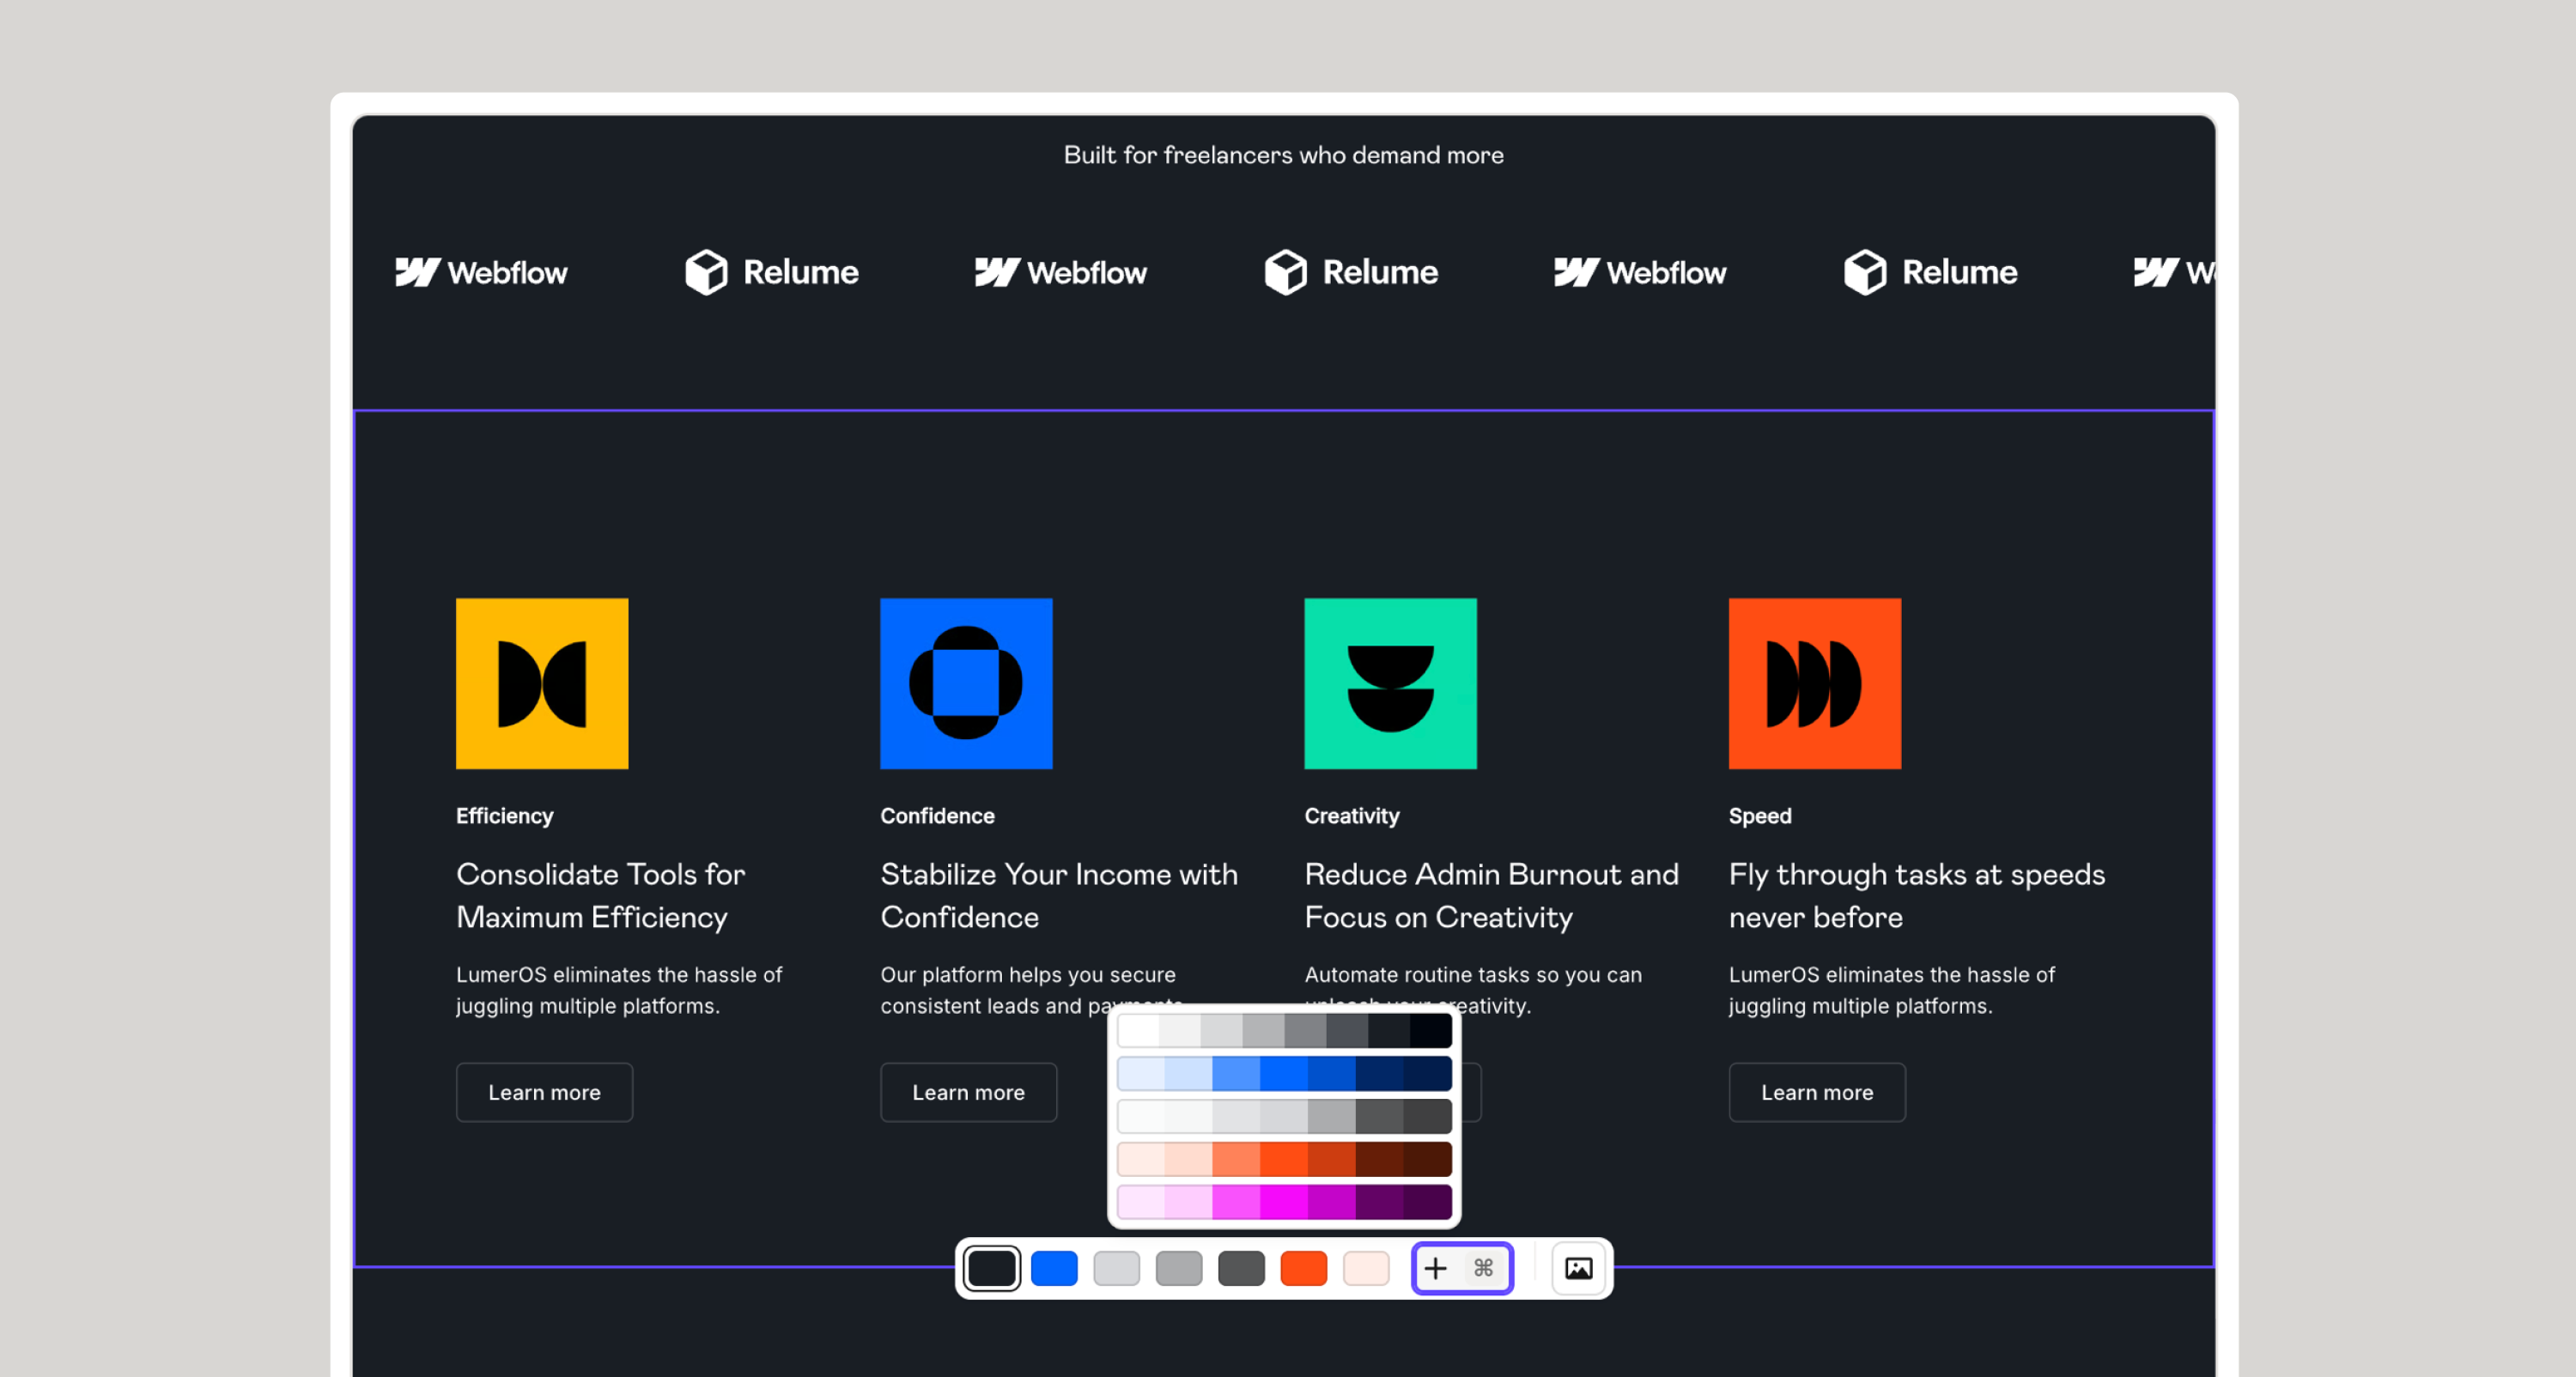Pick pure white in palette top row
Image resolution: width=2576 pixels, height=1377 pixels.
coord(1138,1030)
